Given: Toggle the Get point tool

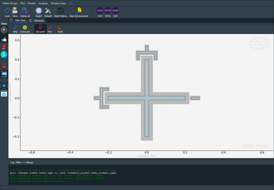Looking at the screenshot, I should 40,29.
